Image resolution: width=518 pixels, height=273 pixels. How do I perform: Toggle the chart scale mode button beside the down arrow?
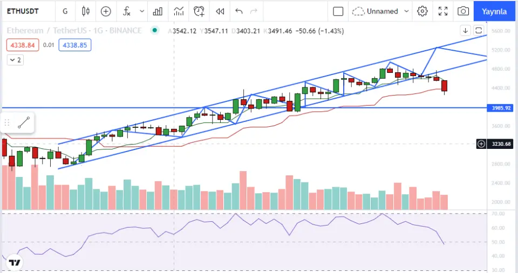click(x=479, y=30)
